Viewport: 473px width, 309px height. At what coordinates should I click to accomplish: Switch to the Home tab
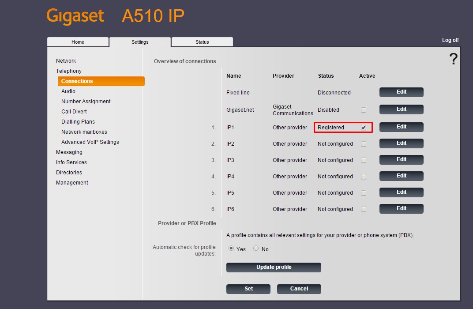pos(78,42)
